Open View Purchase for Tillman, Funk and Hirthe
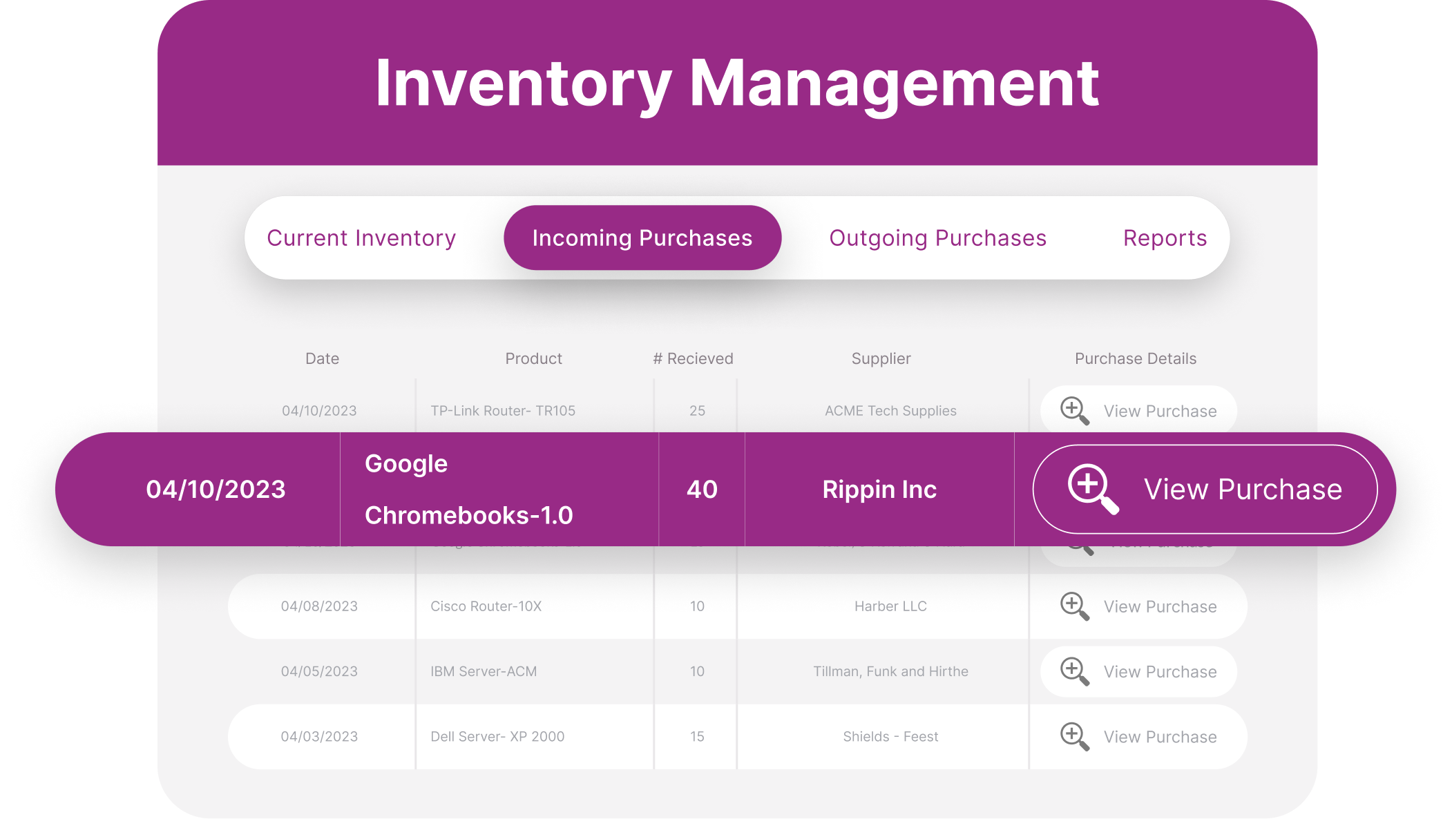This screenshot has height=819, width=1452. tap(1160, 672)
